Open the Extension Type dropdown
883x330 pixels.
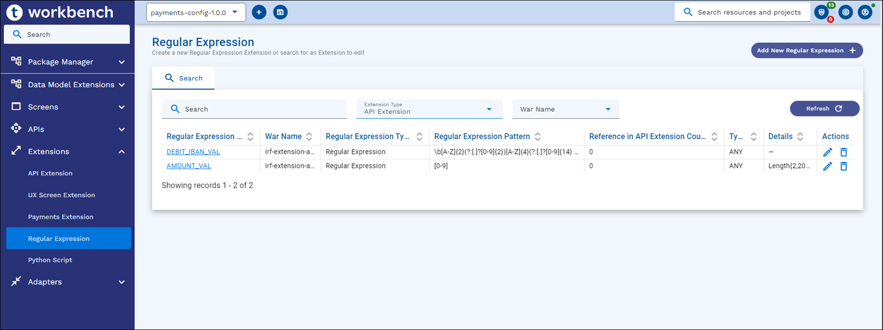pos(429,109)
